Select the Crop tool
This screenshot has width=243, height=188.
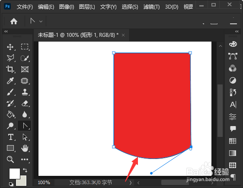10,69
